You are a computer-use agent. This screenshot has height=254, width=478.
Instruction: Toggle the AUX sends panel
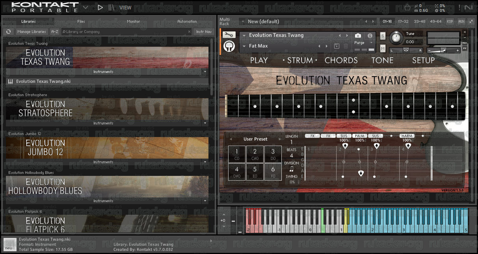pos(461,21)
